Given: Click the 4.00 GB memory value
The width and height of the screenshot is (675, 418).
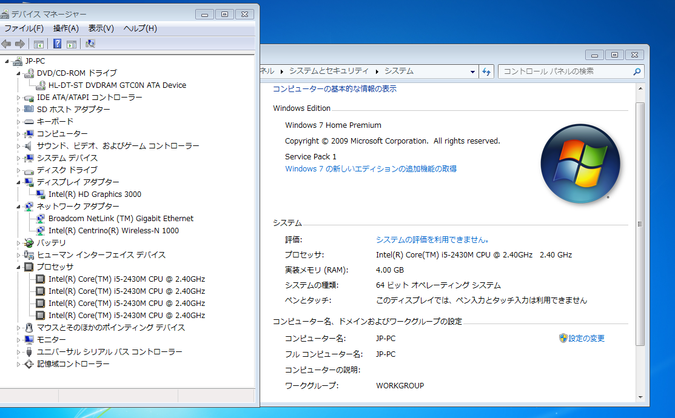Looking at the screenshot, I should (389, 270).
